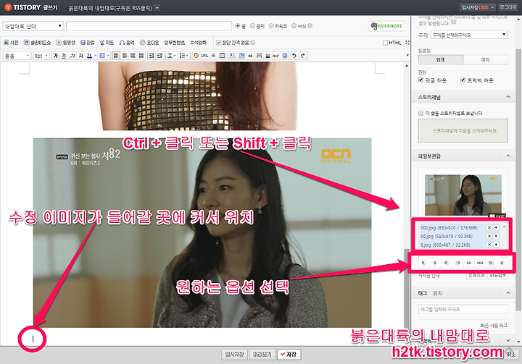
Task: Align text left in editor toolbar
Action: click(115, 56)
